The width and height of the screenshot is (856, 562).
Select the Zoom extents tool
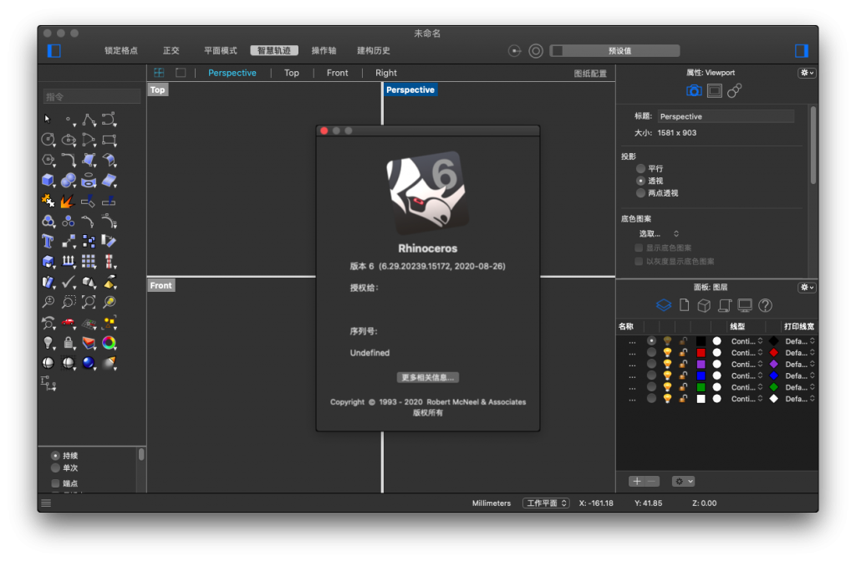[89, 301]
